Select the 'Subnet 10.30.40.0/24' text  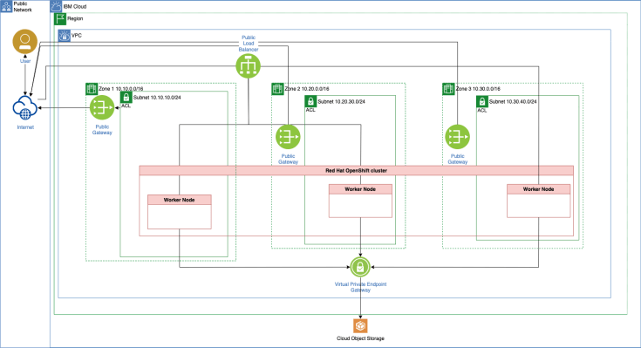click(x=513, y=102)
